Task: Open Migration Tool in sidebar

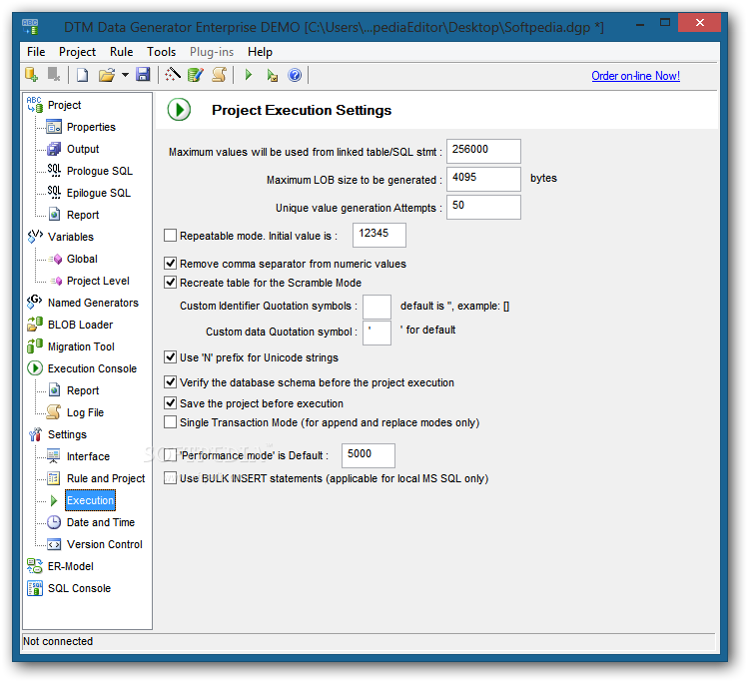Action: (81, 346)
